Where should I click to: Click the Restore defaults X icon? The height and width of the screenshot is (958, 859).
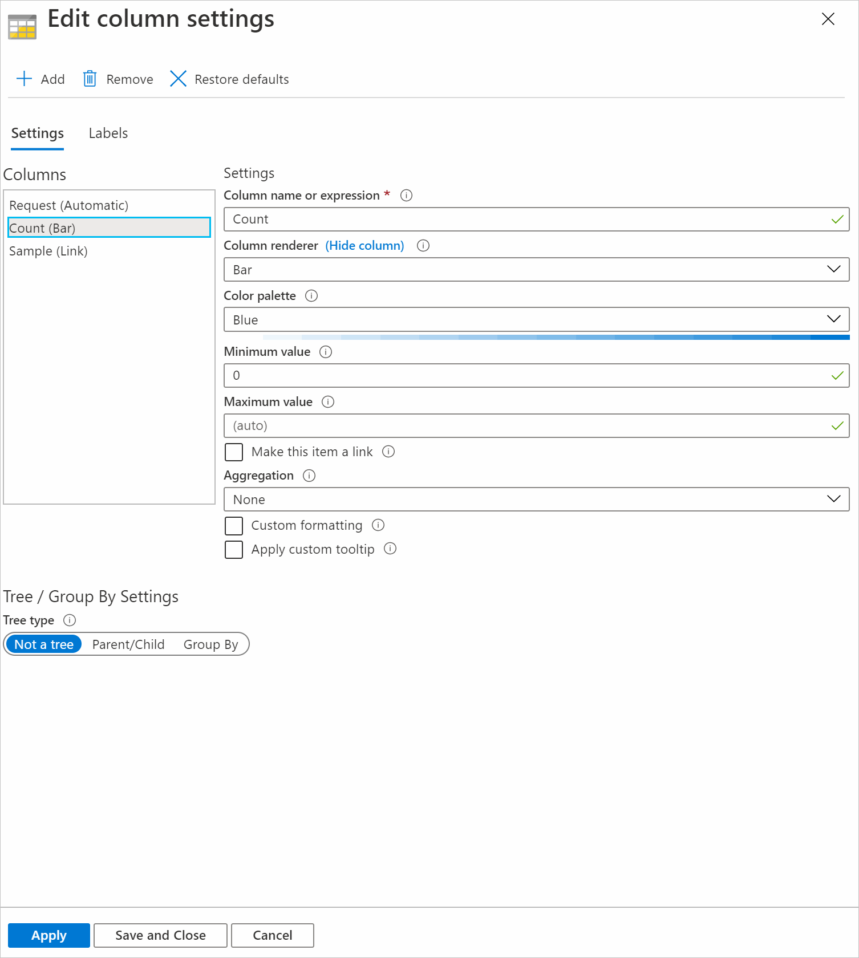pyautogui.click(x=178, y=79)
